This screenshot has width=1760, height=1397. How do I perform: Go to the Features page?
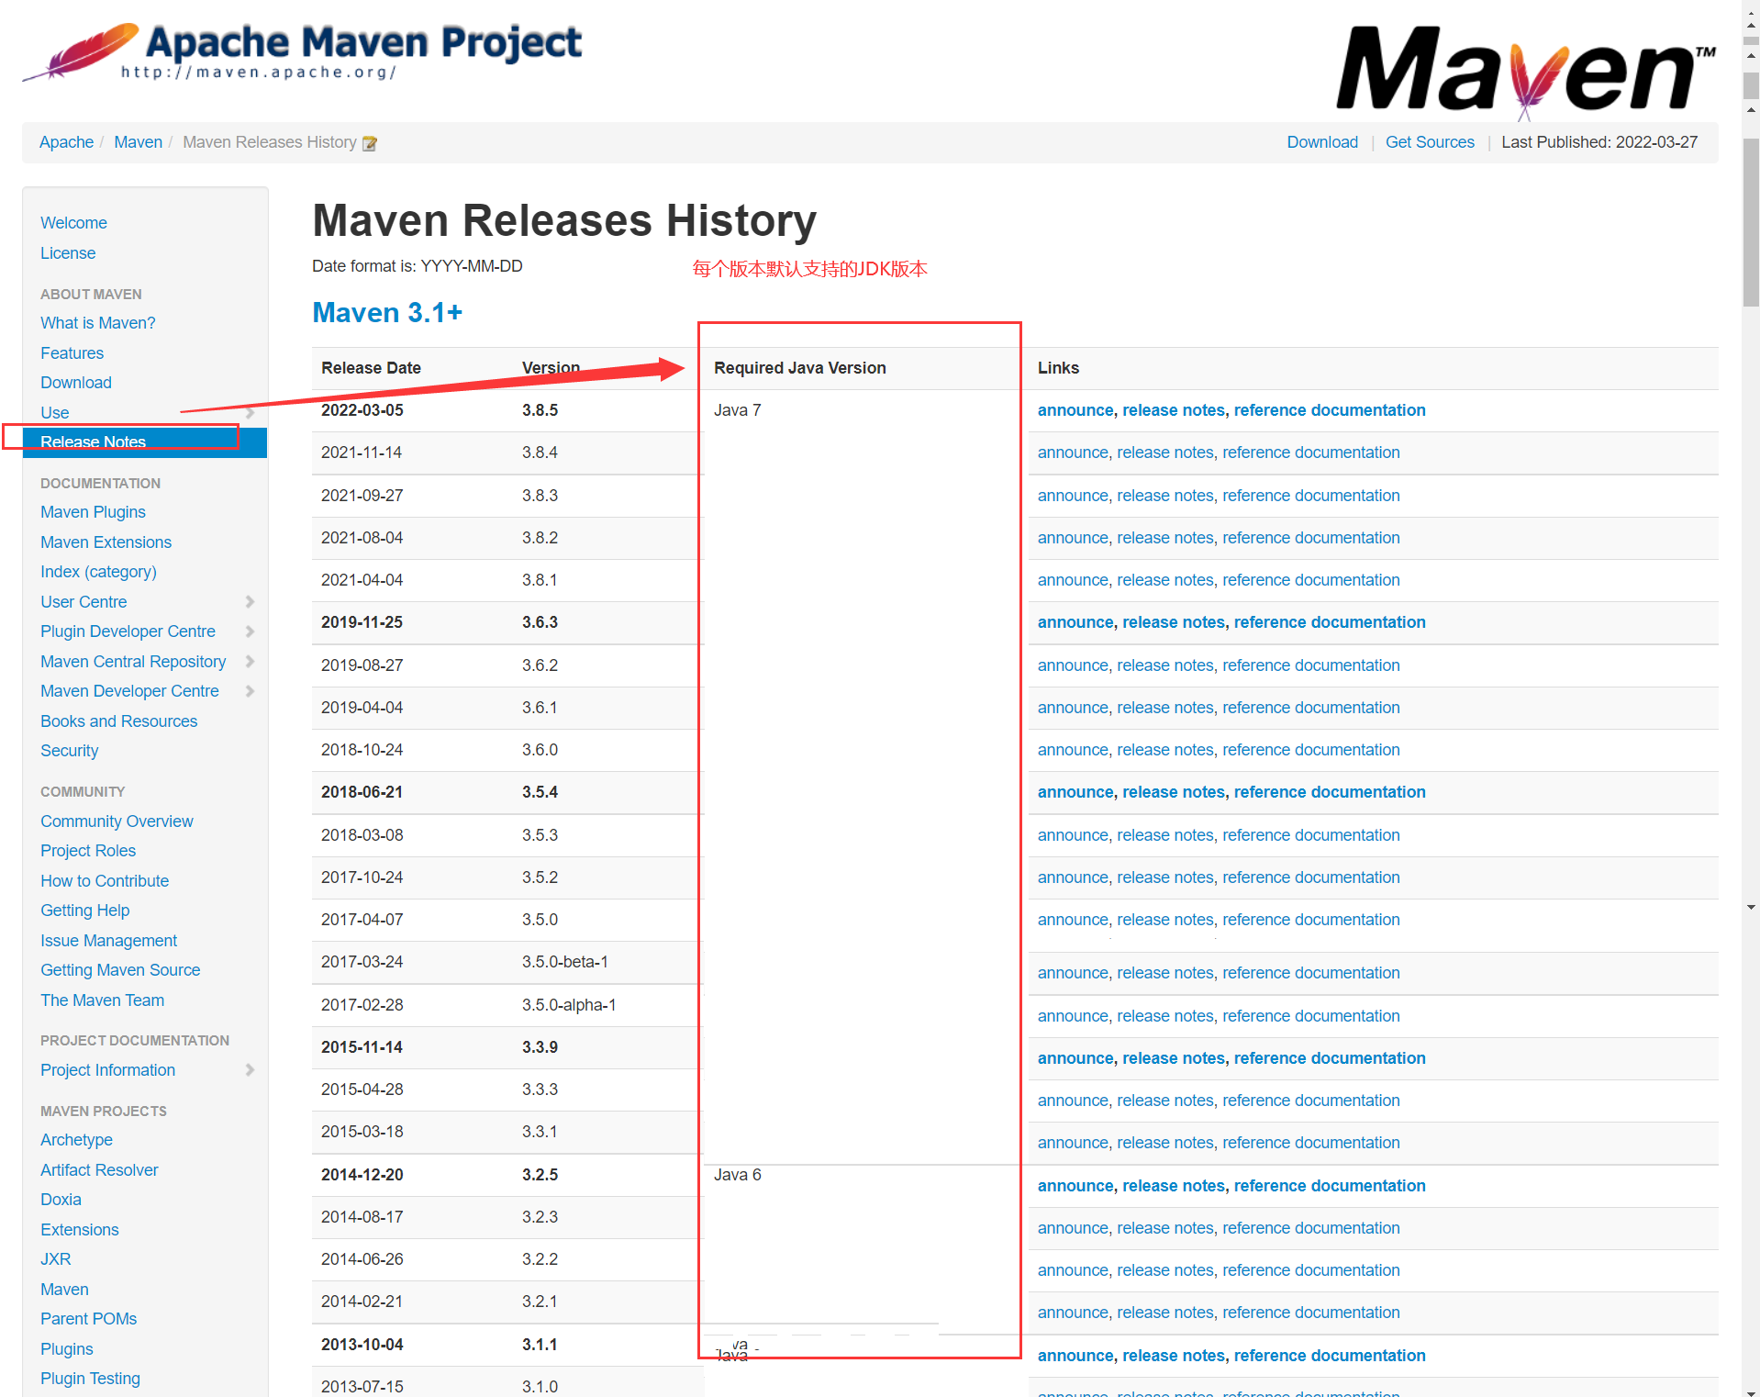(x=72, y=353)
